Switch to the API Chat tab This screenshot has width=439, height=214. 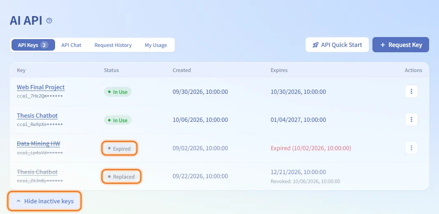pyautogui.click(x=72, y=45)
